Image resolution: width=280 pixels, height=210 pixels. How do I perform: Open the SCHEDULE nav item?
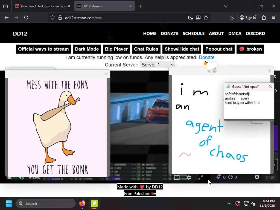tap(194, 34)
